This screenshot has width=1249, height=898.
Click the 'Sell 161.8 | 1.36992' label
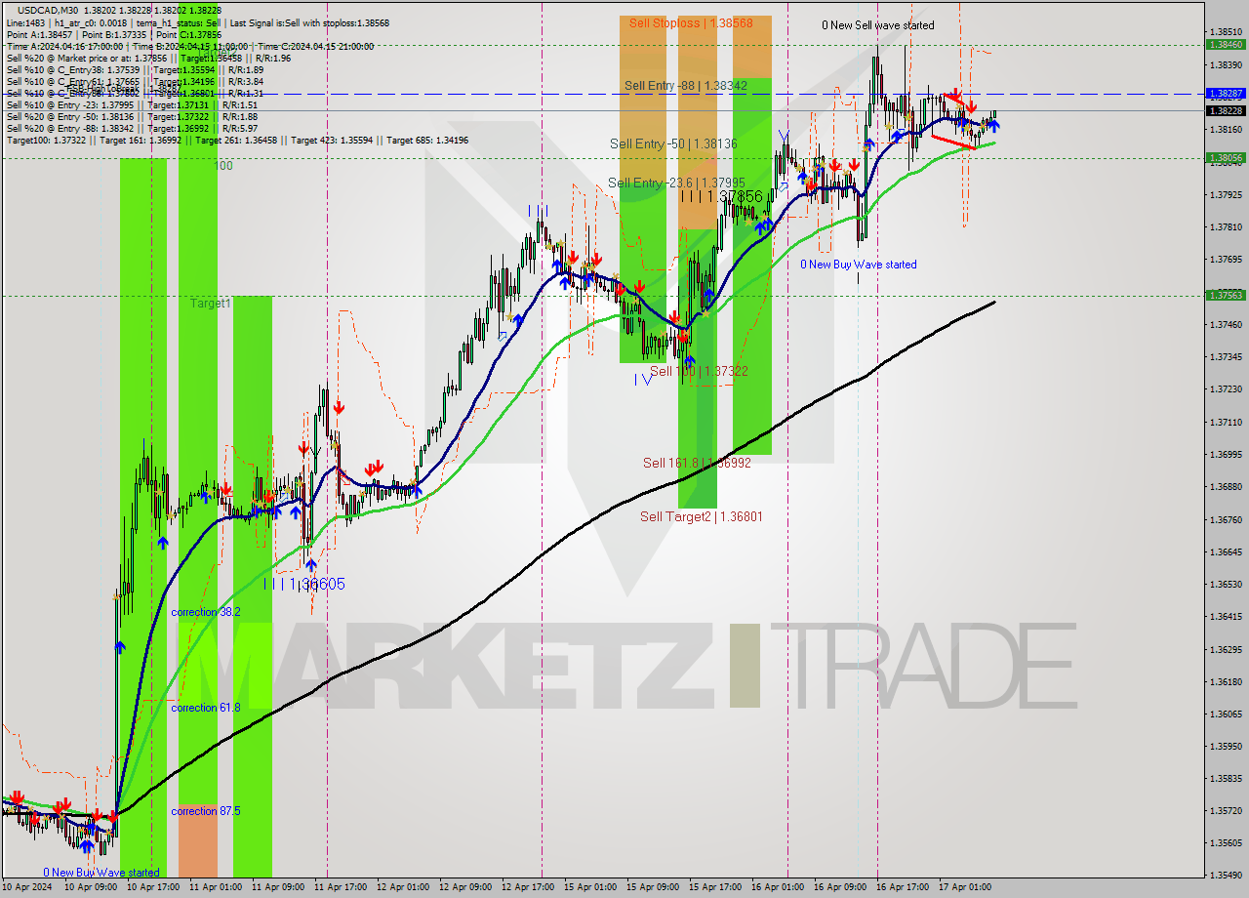click(697, 463)
